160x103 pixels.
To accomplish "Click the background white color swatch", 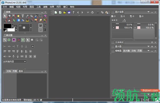I will (11, 30).
